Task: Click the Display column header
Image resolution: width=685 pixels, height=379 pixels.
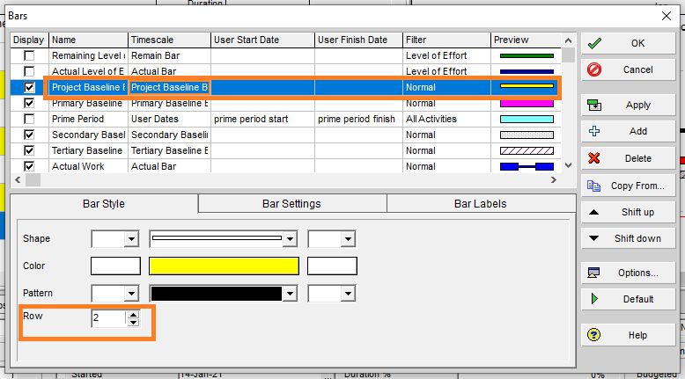Action: [29, 40]
